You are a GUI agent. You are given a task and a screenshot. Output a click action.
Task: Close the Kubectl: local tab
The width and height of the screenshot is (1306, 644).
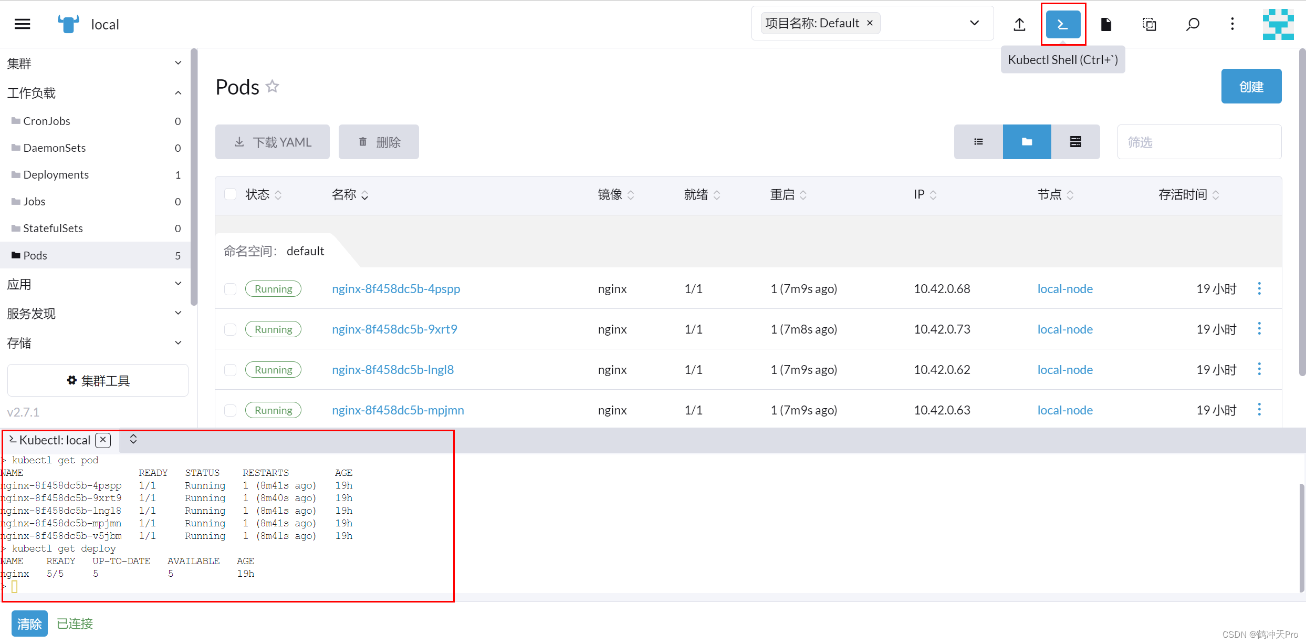tap(103, 440)
